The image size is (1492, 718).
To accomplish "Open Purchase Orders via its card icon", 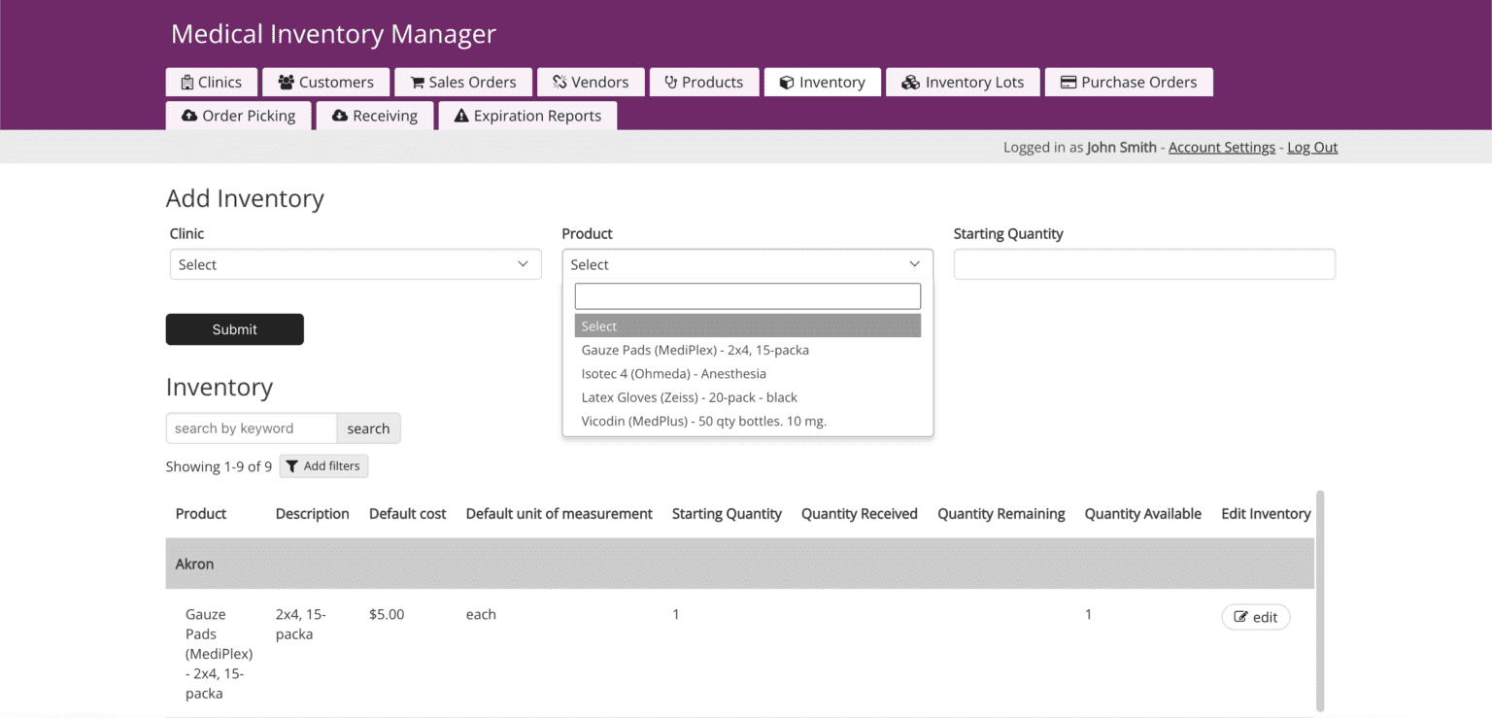I will 1068,82.
